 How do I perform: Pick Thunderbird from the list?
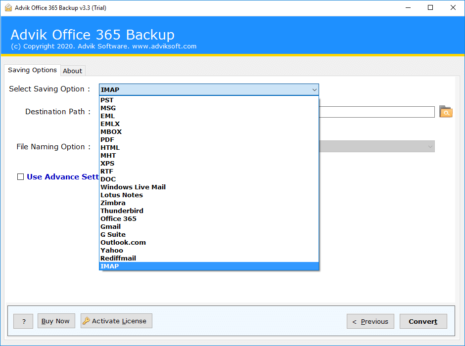(209, 211)
